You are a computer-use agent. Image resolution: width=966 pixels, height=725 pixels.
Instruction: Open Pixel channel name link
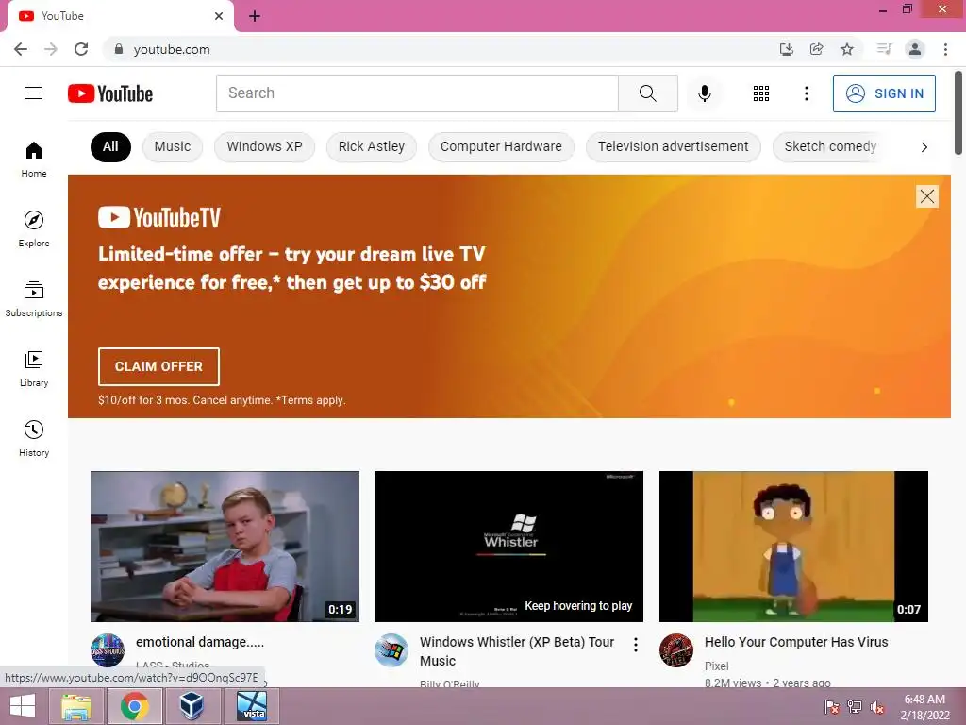click(x=717, y=666)
